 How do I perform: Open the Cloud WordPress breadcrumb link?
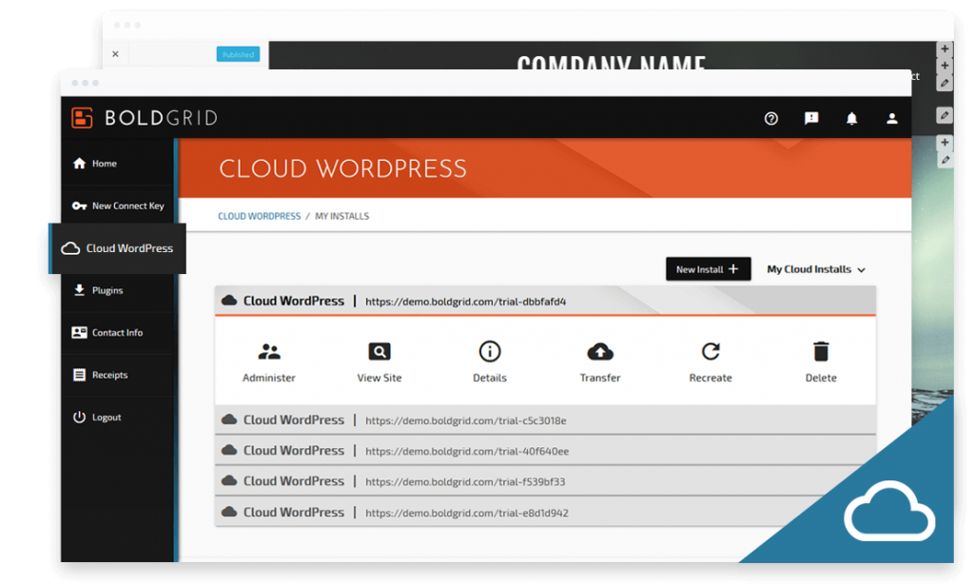click(259, 216)
